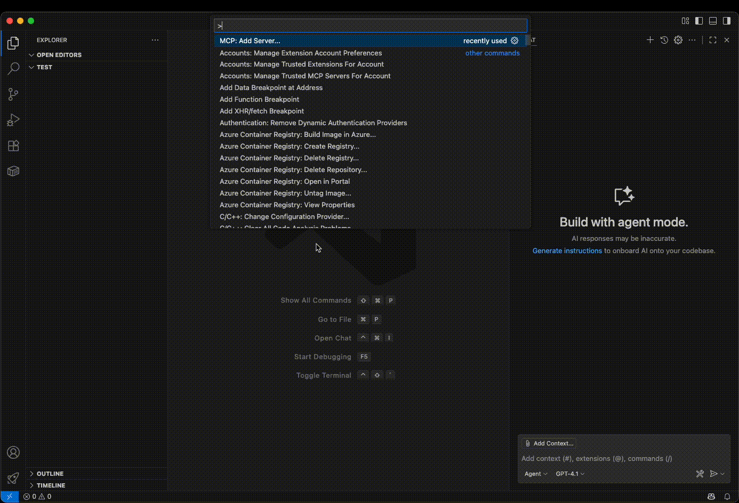Select Accounts: Manage Extension Account Preferences
The width and height of the screenshot is (739, 503).
pos(370,53)
